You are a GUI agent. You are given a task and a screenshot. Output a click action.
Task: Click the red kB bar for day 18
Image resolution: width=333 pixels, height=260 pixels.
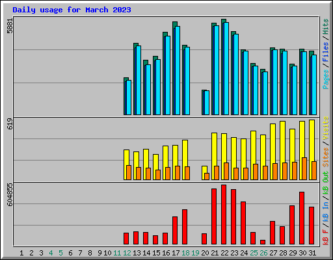(185, 227)
